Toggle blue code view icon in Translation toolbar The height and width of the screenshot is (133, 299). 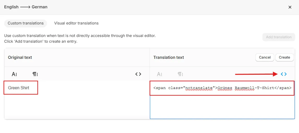(x=284, y=74)
